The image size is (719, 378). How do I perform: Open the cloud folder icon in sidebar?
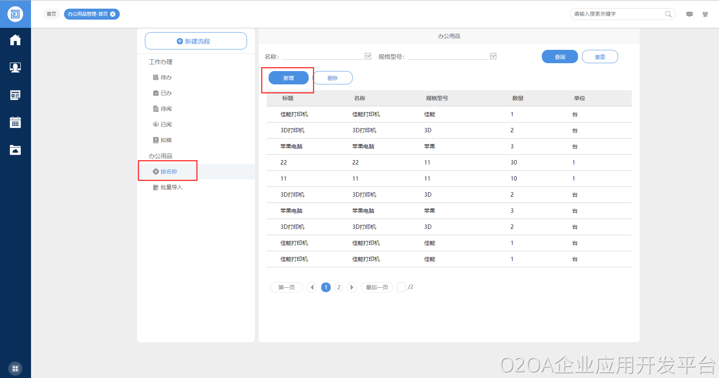coord(15,150)
